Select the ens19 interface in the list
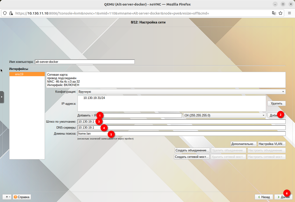 click(x=27, y=74)
